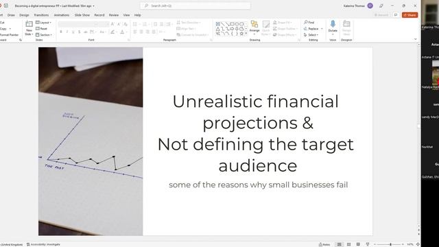
Task: Open the Design tab
Action: (24, 15)
